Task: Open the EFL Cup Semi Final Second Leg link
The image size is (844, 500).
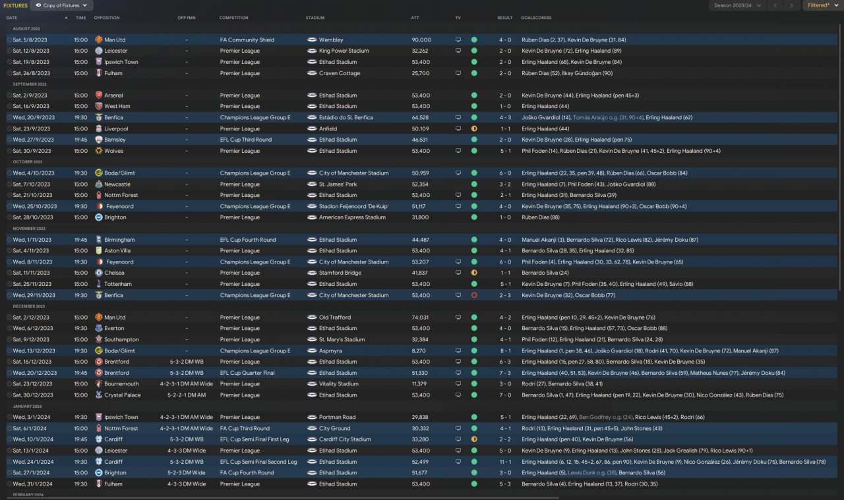Action: point(258,462)
